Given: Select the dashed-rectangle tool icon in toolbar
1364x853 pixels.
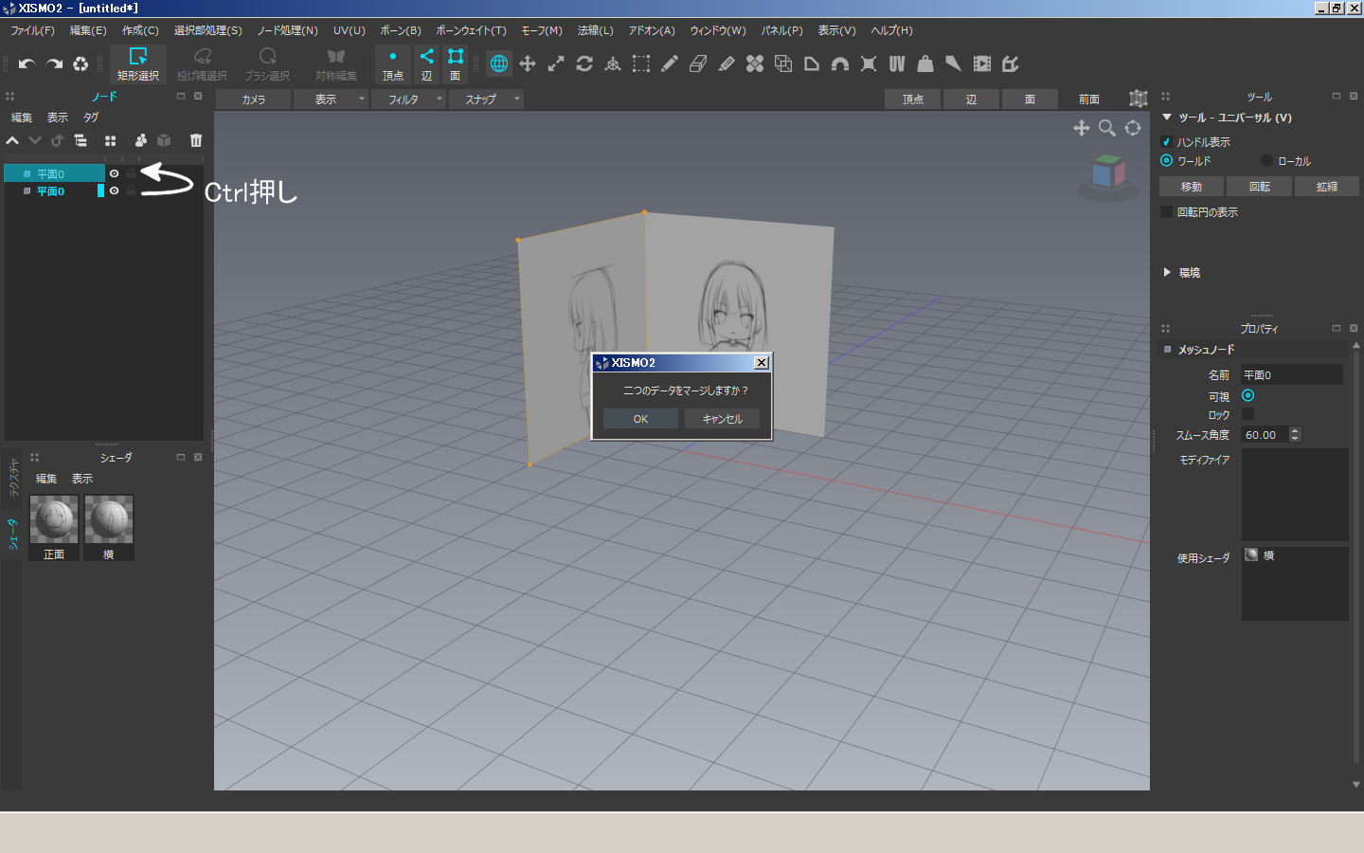Looking at the screenshot, I should [641, 64].
